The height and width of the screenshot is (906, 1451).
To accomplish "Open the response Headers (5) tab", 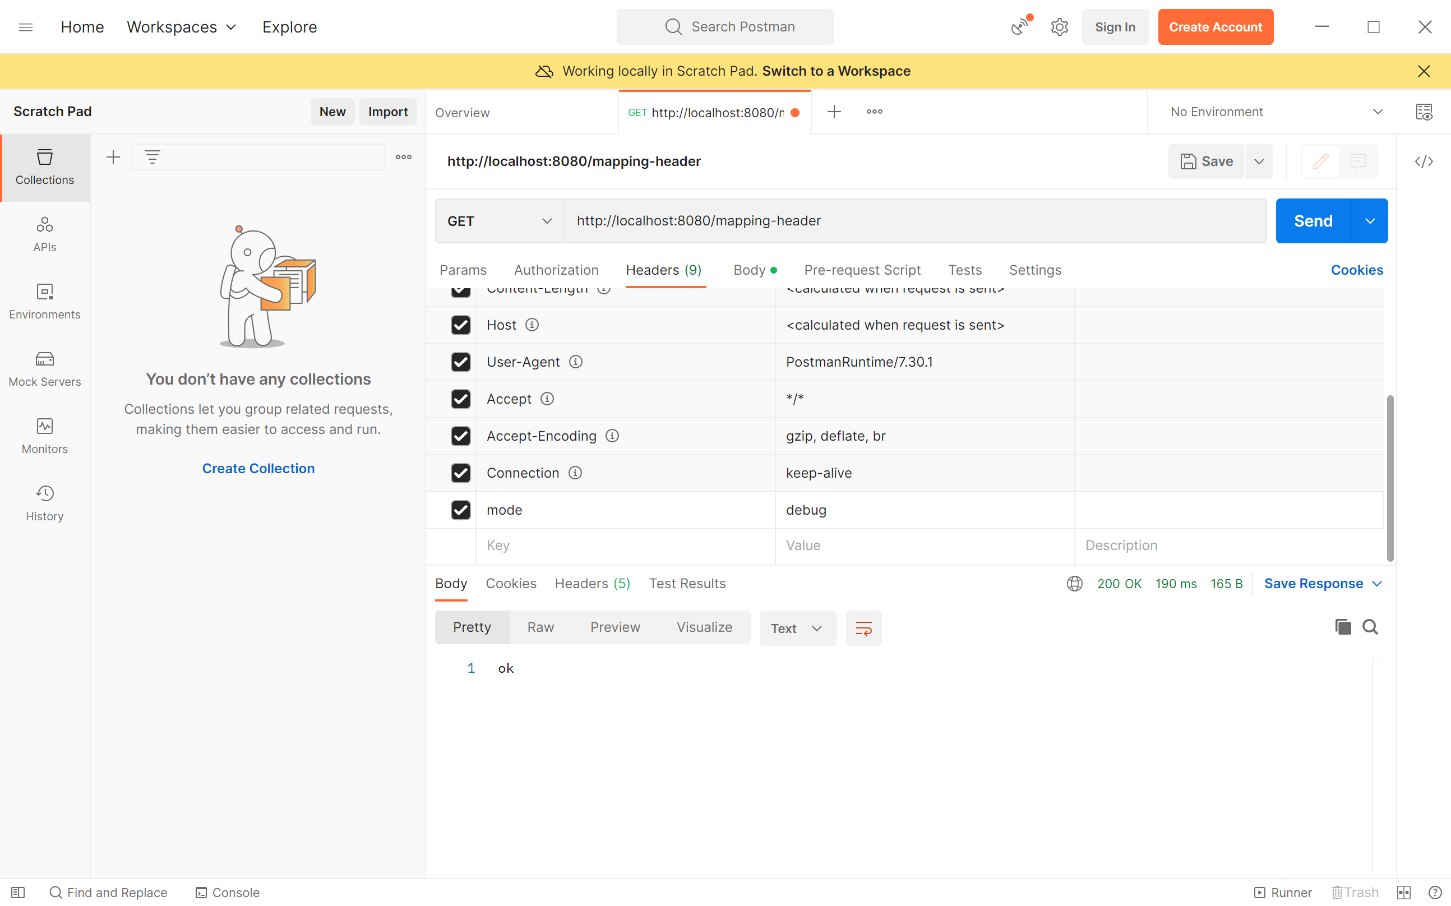I will [593, 584].
